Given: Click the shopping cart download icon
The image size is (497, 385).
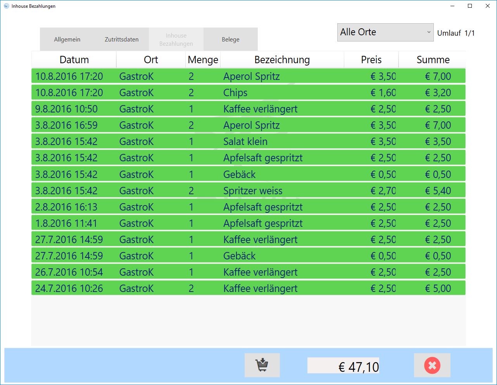Looking at the screenshot, I should coord(262,365).
